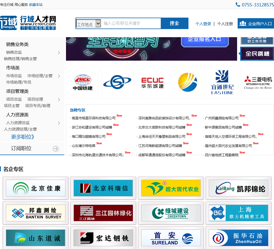This screenshot has height=249, width=274.
Task: Select 人力资源总监 job category
Action: (18, 123)
